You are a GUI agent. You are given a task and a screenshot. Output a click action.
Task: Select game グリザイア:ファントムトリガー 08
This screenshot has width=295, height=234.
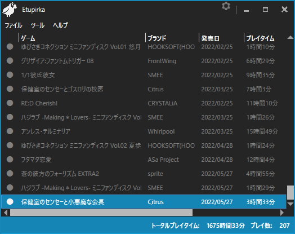click(57, 61)
